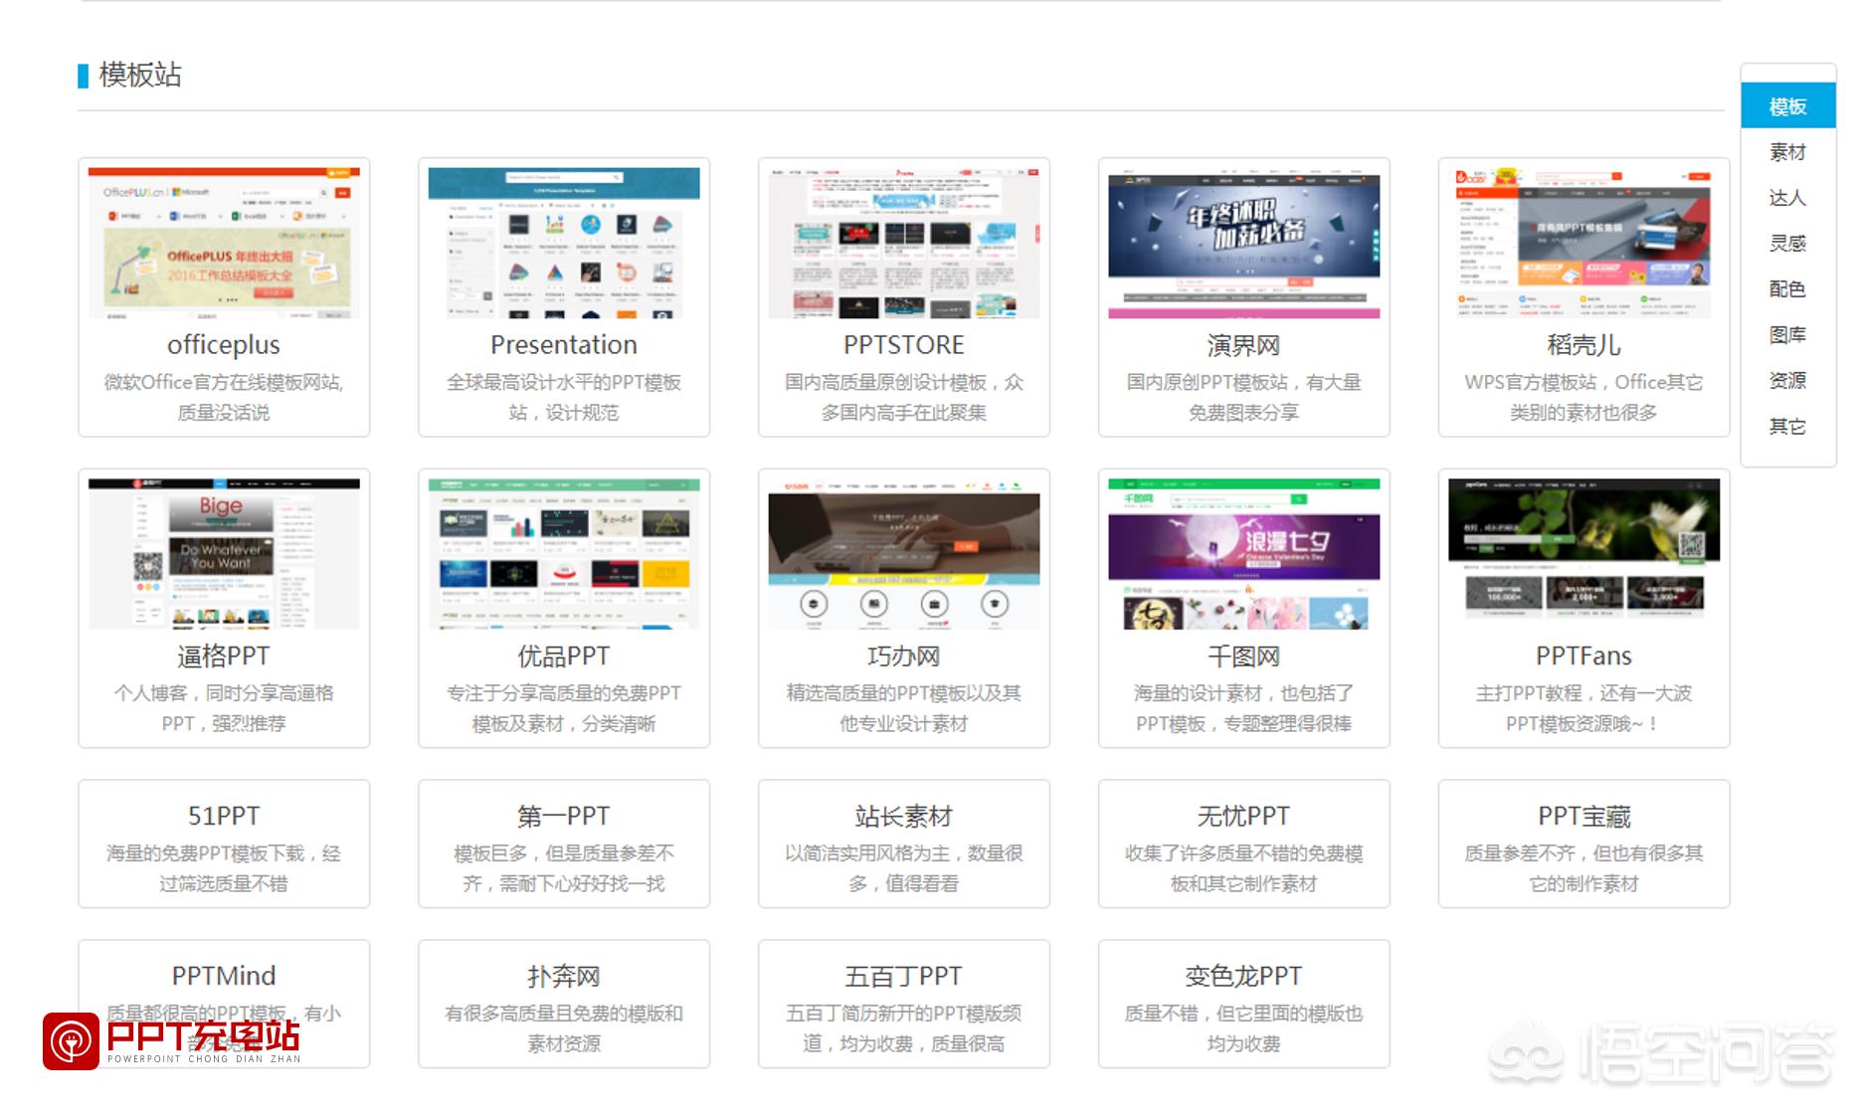
Task: Open the PPTMind card
Action: point(224,1004)
